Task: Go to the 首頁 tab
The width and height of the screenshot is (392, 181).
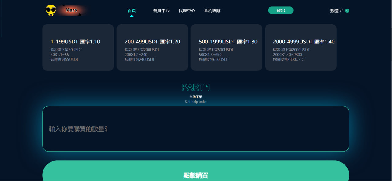Action: 132,11
